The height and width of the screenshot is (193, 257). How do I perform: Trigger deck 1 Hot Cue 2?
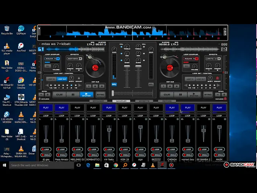tap(95, 86)
